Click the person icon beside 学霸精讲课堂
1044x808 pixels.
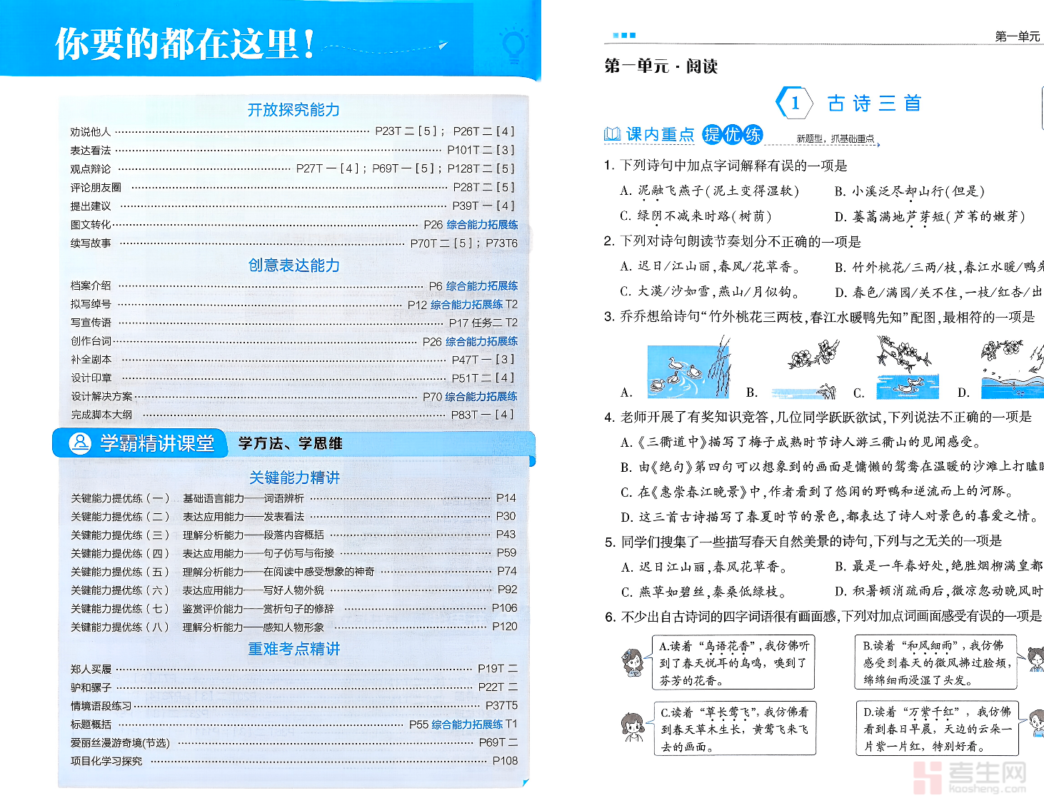point(79,443)
